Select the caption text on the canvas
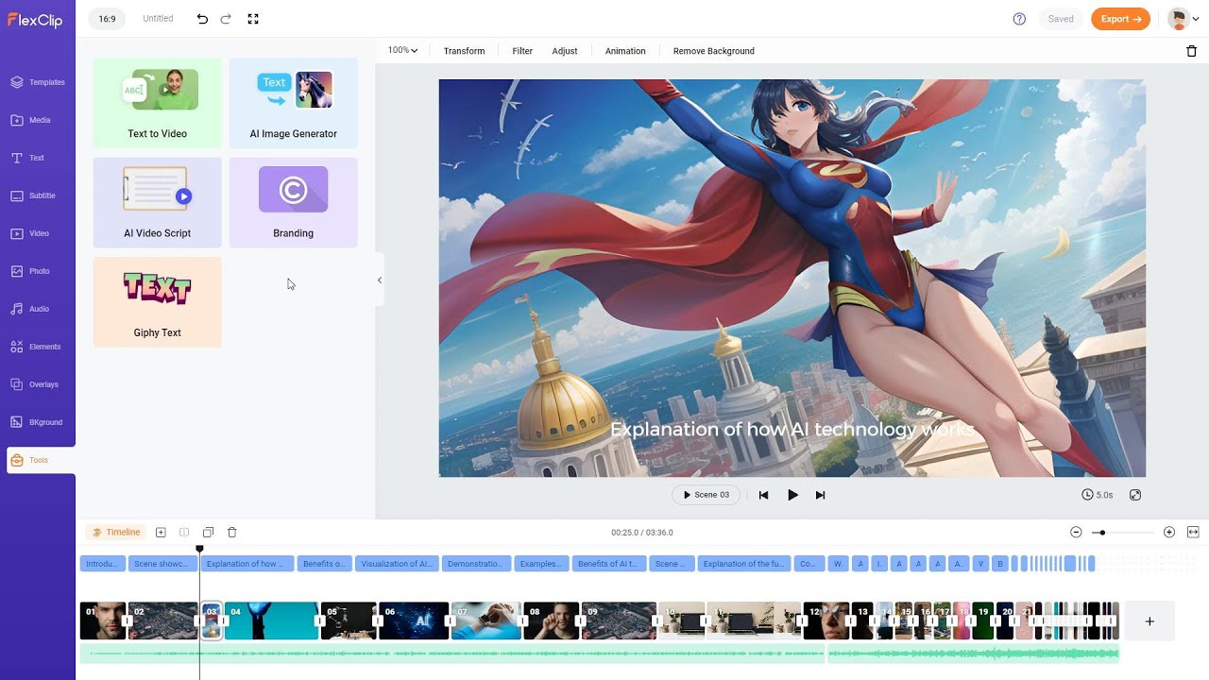 click(792, 430)
